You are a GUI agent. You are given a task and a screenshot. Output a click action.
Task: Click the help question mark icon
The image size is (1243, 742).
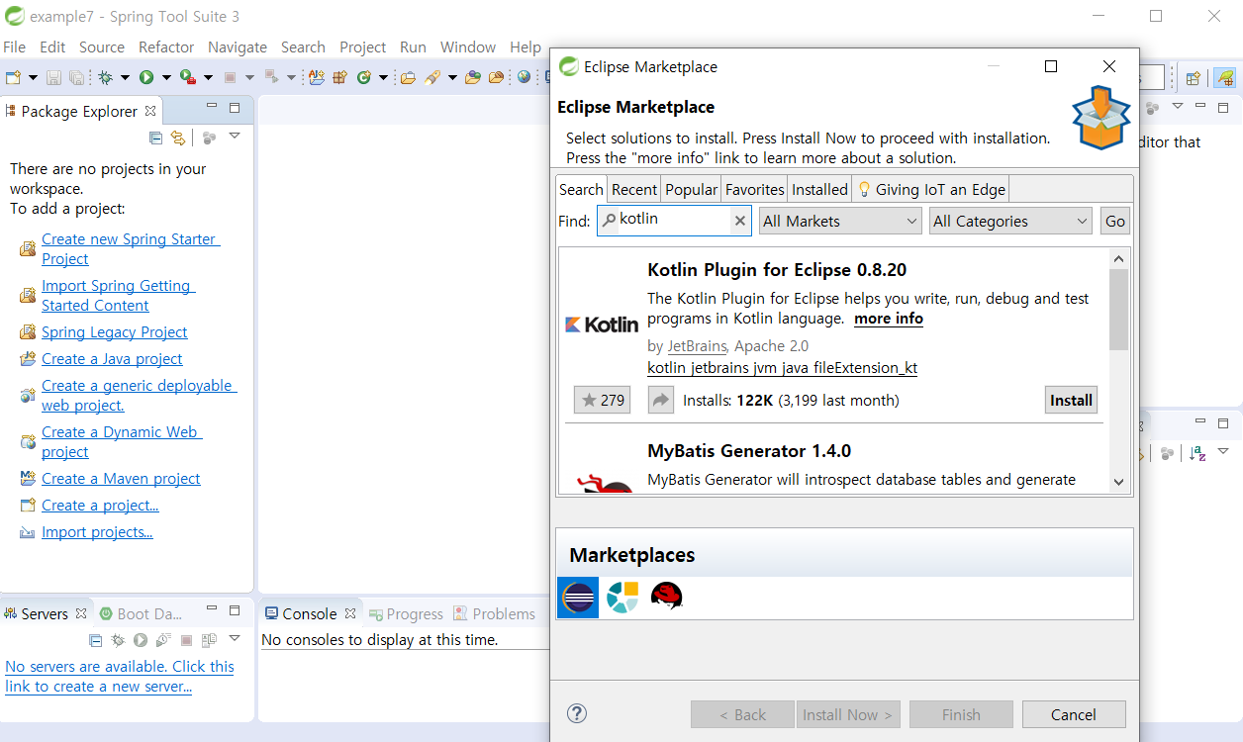tap(578, 713)
